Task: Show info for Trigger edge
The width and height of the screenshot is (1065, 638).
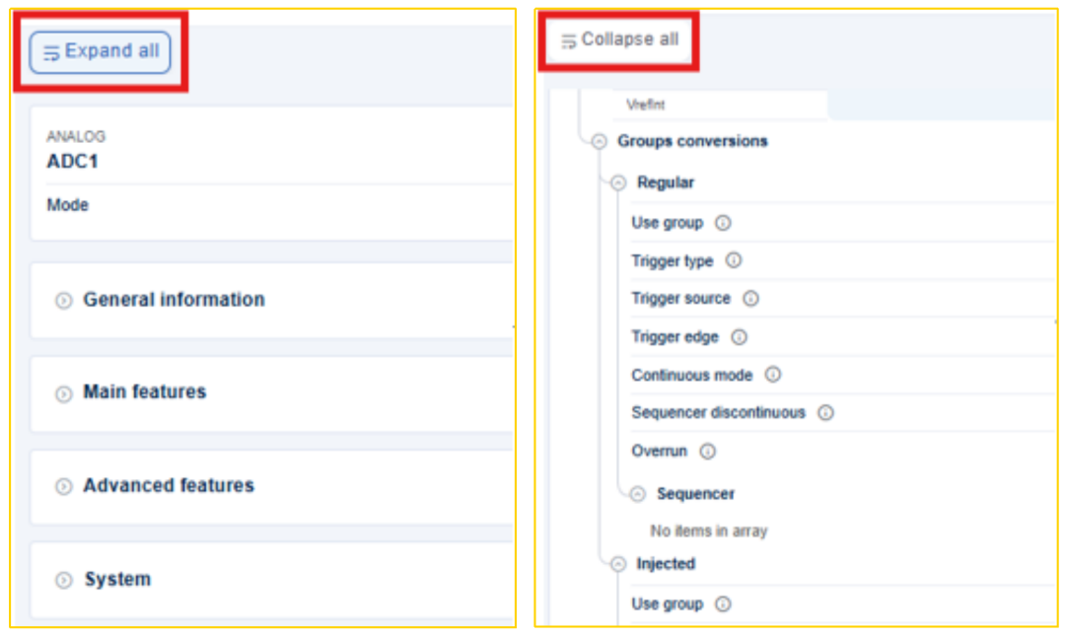Action: [x=740, y=337]
